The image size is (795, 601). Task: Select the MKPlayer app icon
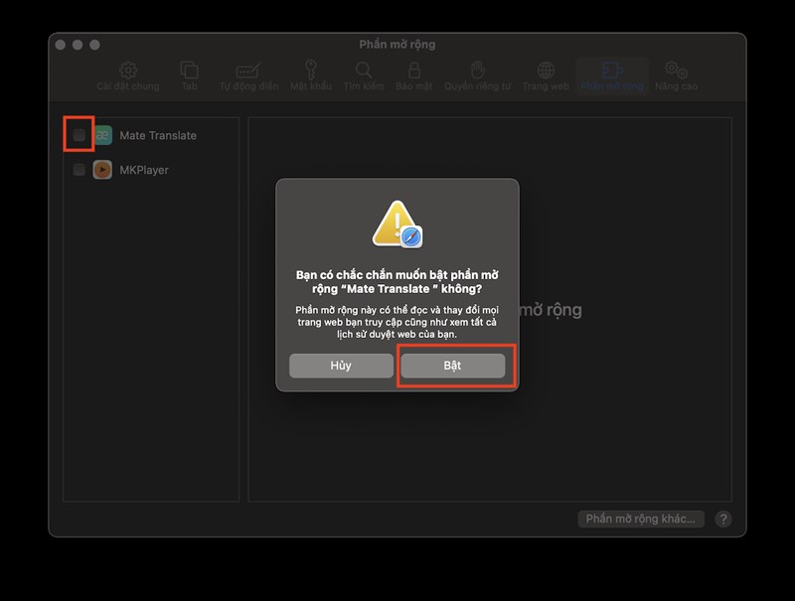tap(102, 170)
